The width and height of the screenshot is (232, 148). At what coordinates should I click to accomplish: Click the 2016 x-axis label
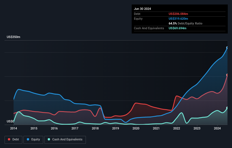click(x=54, y=128)
